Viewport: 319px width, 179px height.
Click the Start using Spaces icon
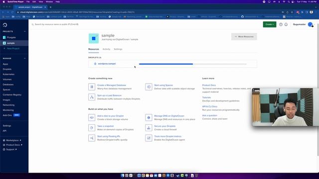pyautogui.click(x=149, y=87)
